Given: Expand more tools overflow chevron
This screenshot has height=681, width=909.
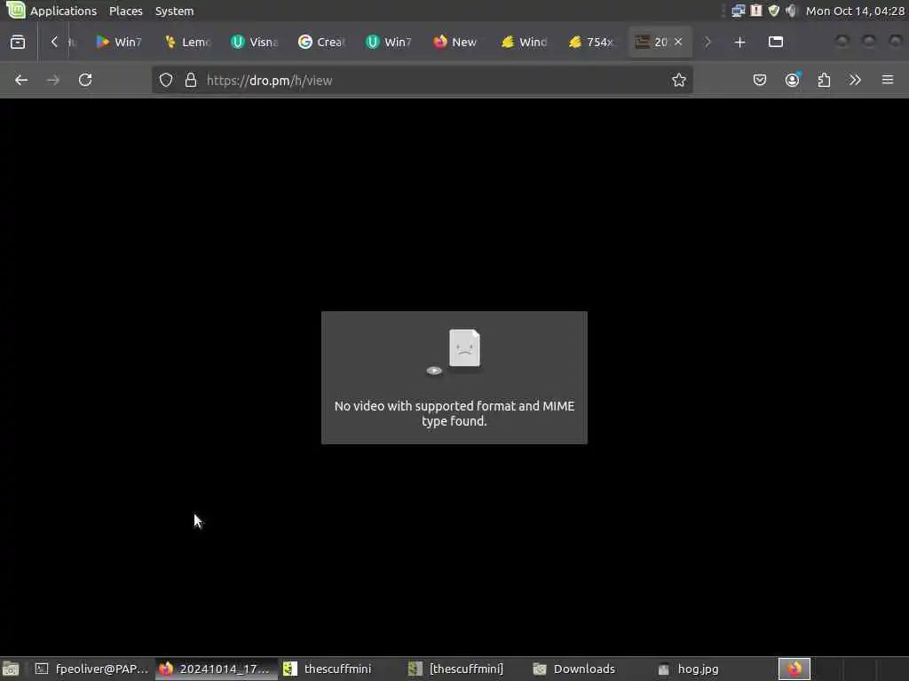Looking at the screenshot, I should click(x=855, y=80).
